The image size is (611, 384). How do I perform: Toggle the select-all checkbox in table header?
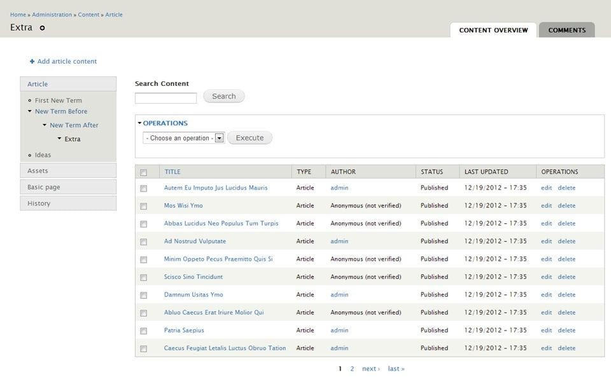coord(143,172)
